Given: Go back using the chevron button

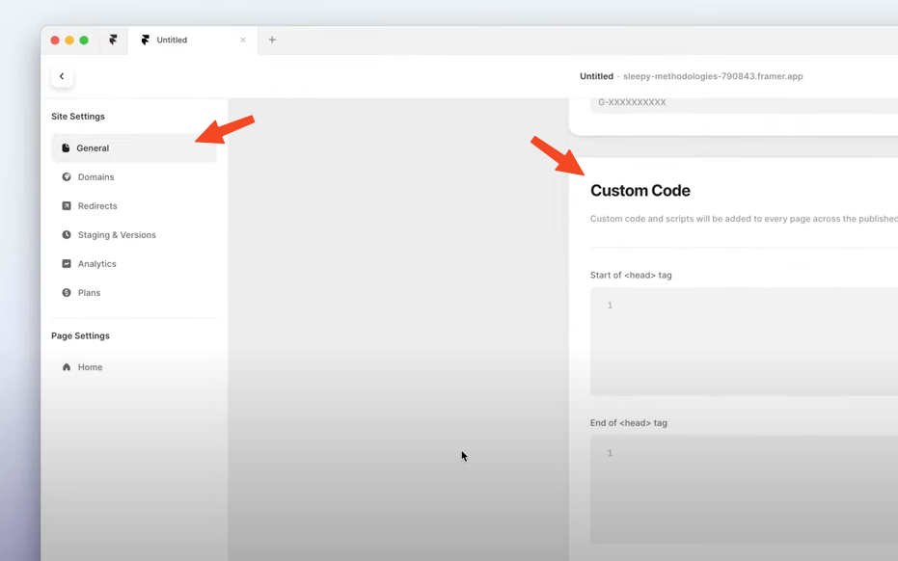Looking at the screenshot, I should pyautogui.click(x=62, y=76).
